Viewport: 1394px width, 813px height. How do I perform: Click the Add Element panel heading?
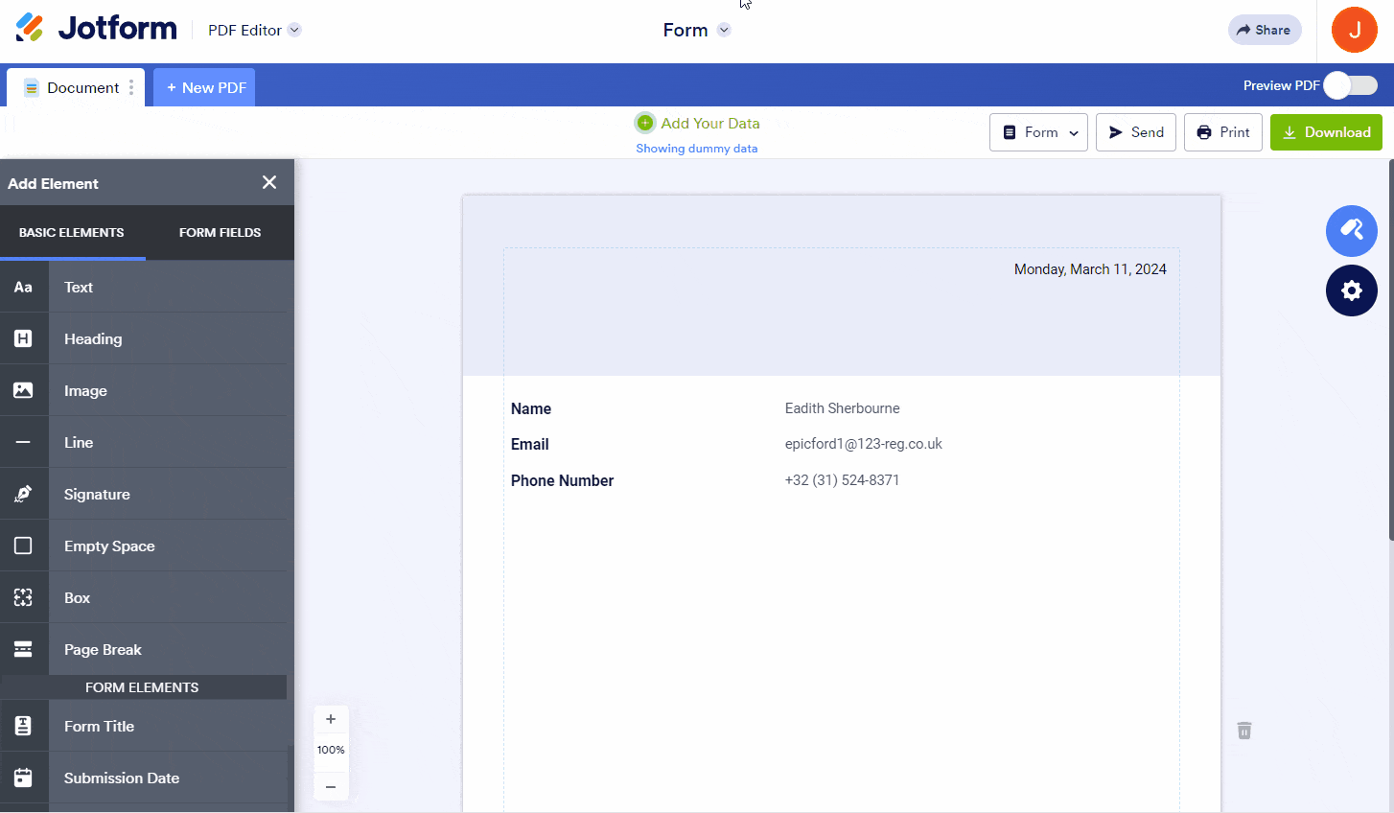[x=54, y=183]
